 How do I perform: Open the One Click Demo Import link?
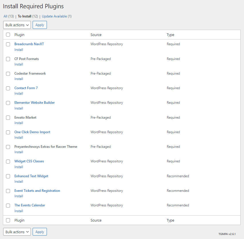tap(32, 132)
